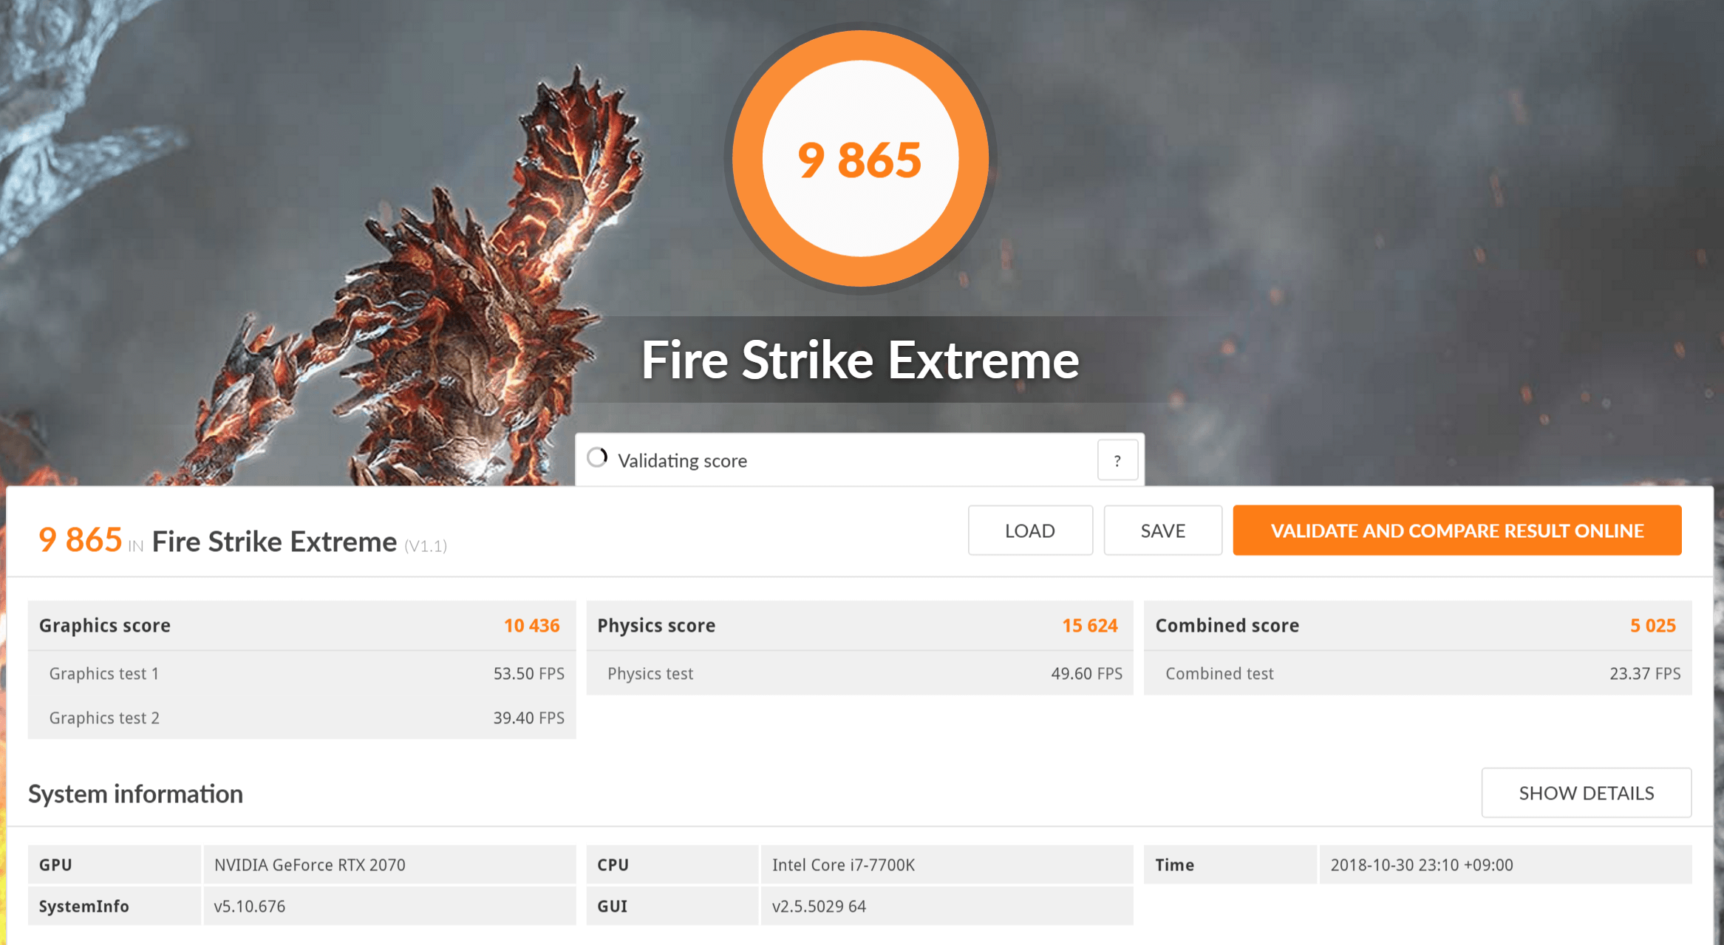Select the Combined test row label
This screenshot has height=945, width=1724.
click(1219, 674)
